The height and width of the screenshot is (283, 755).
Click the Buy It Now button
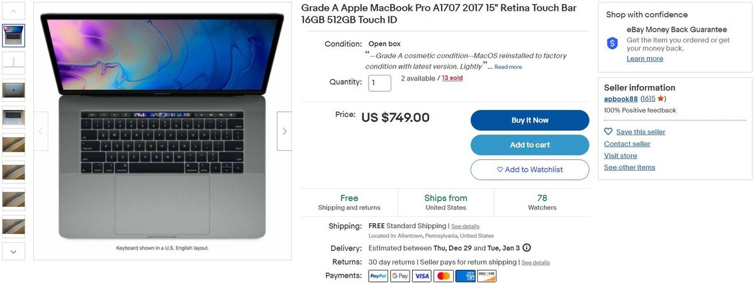click(x=530, y=120)
